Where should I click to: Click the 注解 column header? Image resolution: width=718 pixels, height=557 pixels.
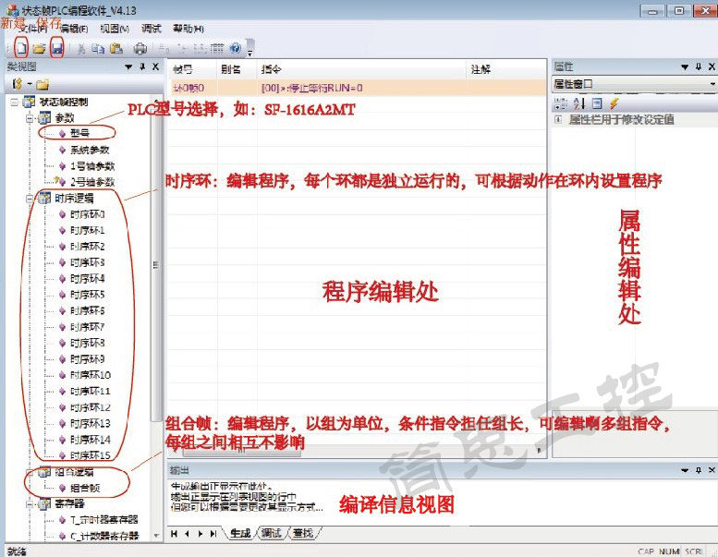click(506, 69)
